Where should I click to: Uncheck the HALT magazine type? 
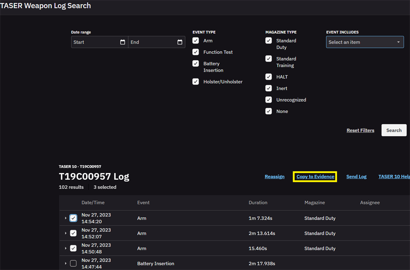click(x=268, y=77)
